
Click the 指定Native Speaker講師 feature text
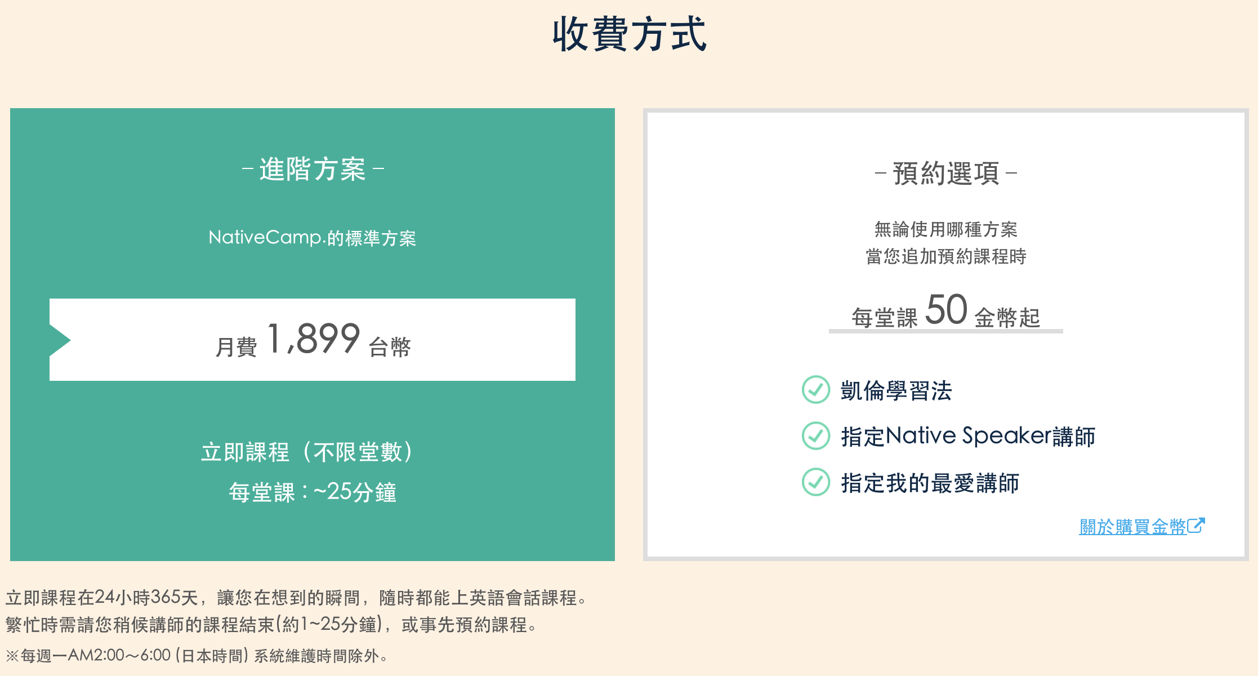tap(968, 437)
